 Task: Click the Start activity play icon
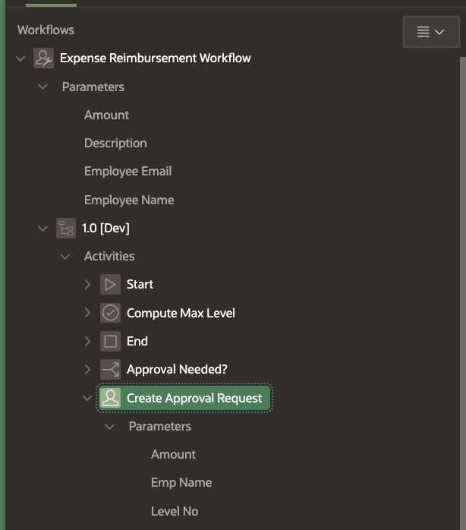(x=111, y=285)
